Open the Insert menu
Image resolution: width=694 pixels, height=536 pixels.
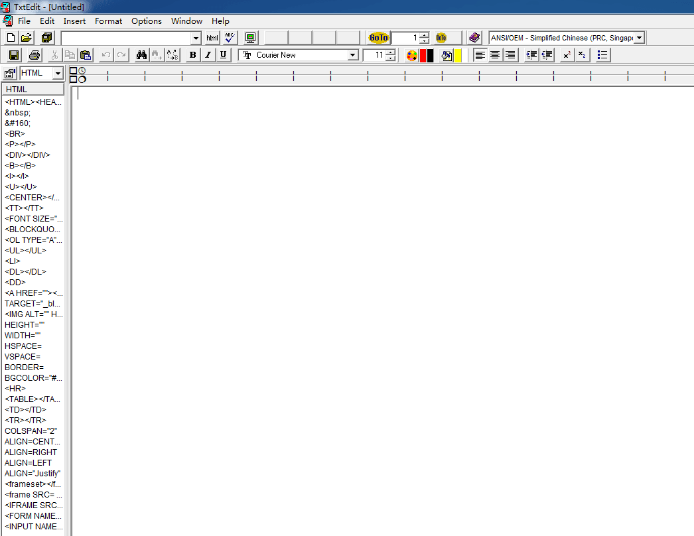[74, 21]
